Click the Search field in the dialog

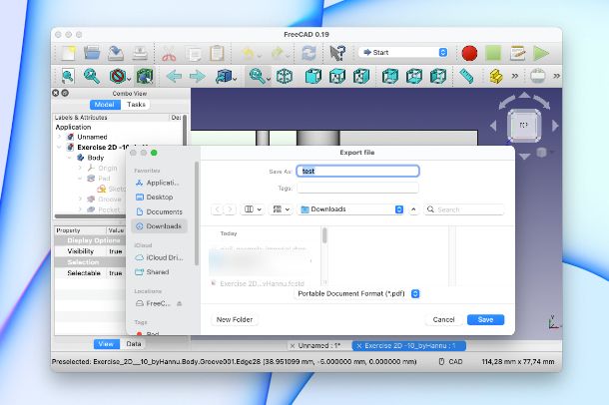tap(464, 209)
